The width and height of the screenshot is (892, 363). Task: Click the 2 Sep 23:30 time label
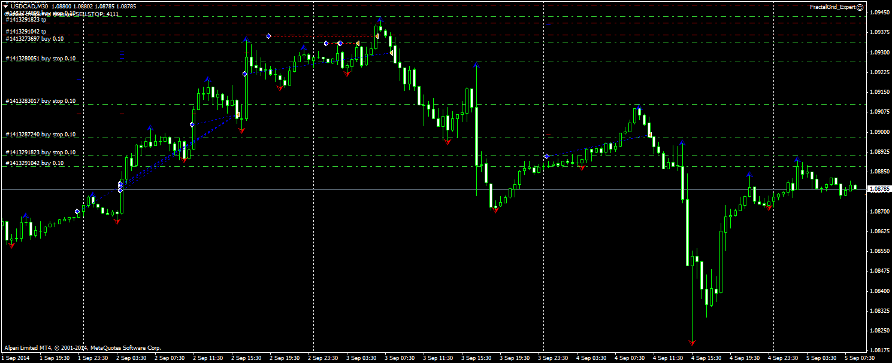pyautogui.click(x=324, y=358)
